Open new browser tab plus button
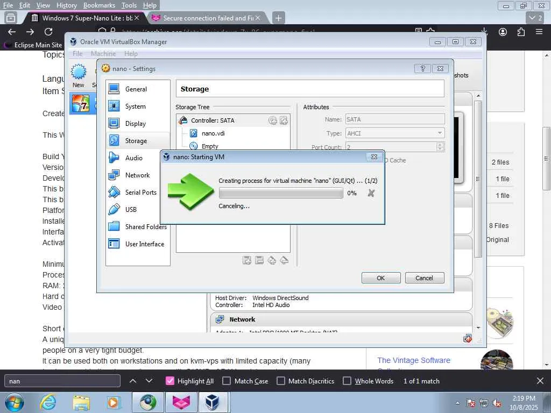The height and width of the screenshot is (413, 551). [x=278, y=18]
